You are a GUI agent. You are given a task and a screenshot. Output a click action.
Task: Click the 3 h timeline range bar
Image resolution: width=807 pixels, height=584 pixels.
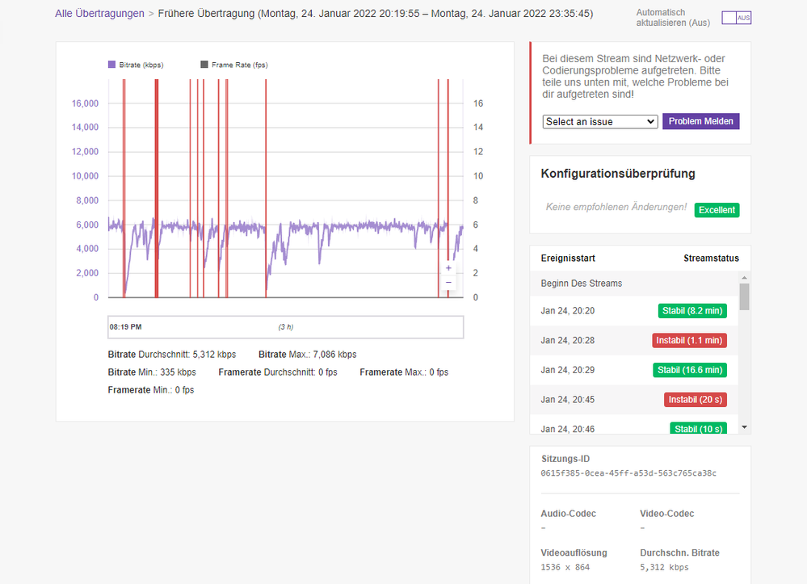pos(286,327)
